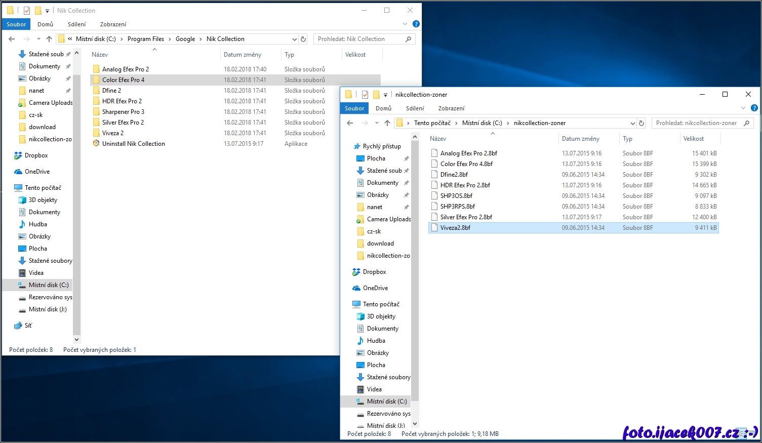This screenshot has width=762, height=443.
Task: Open address bar history dropdown in Nik Collection window
Action: click(x=294, y=39)
